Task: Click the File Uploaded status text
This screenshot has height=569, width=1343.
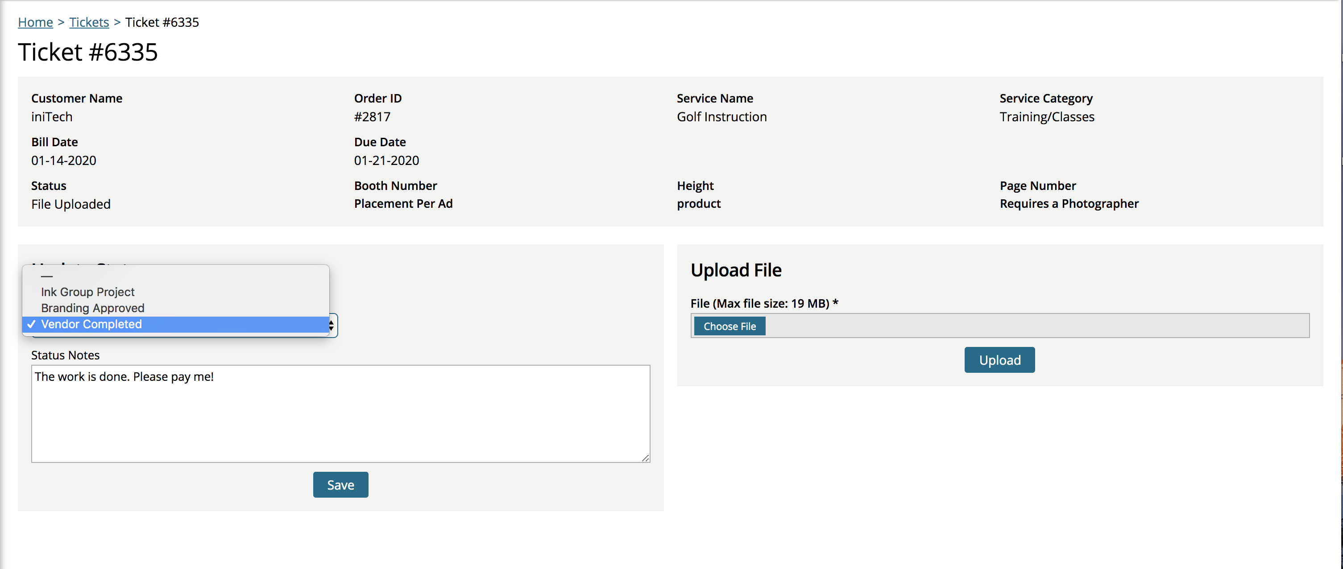Action: tap(71, 204)
